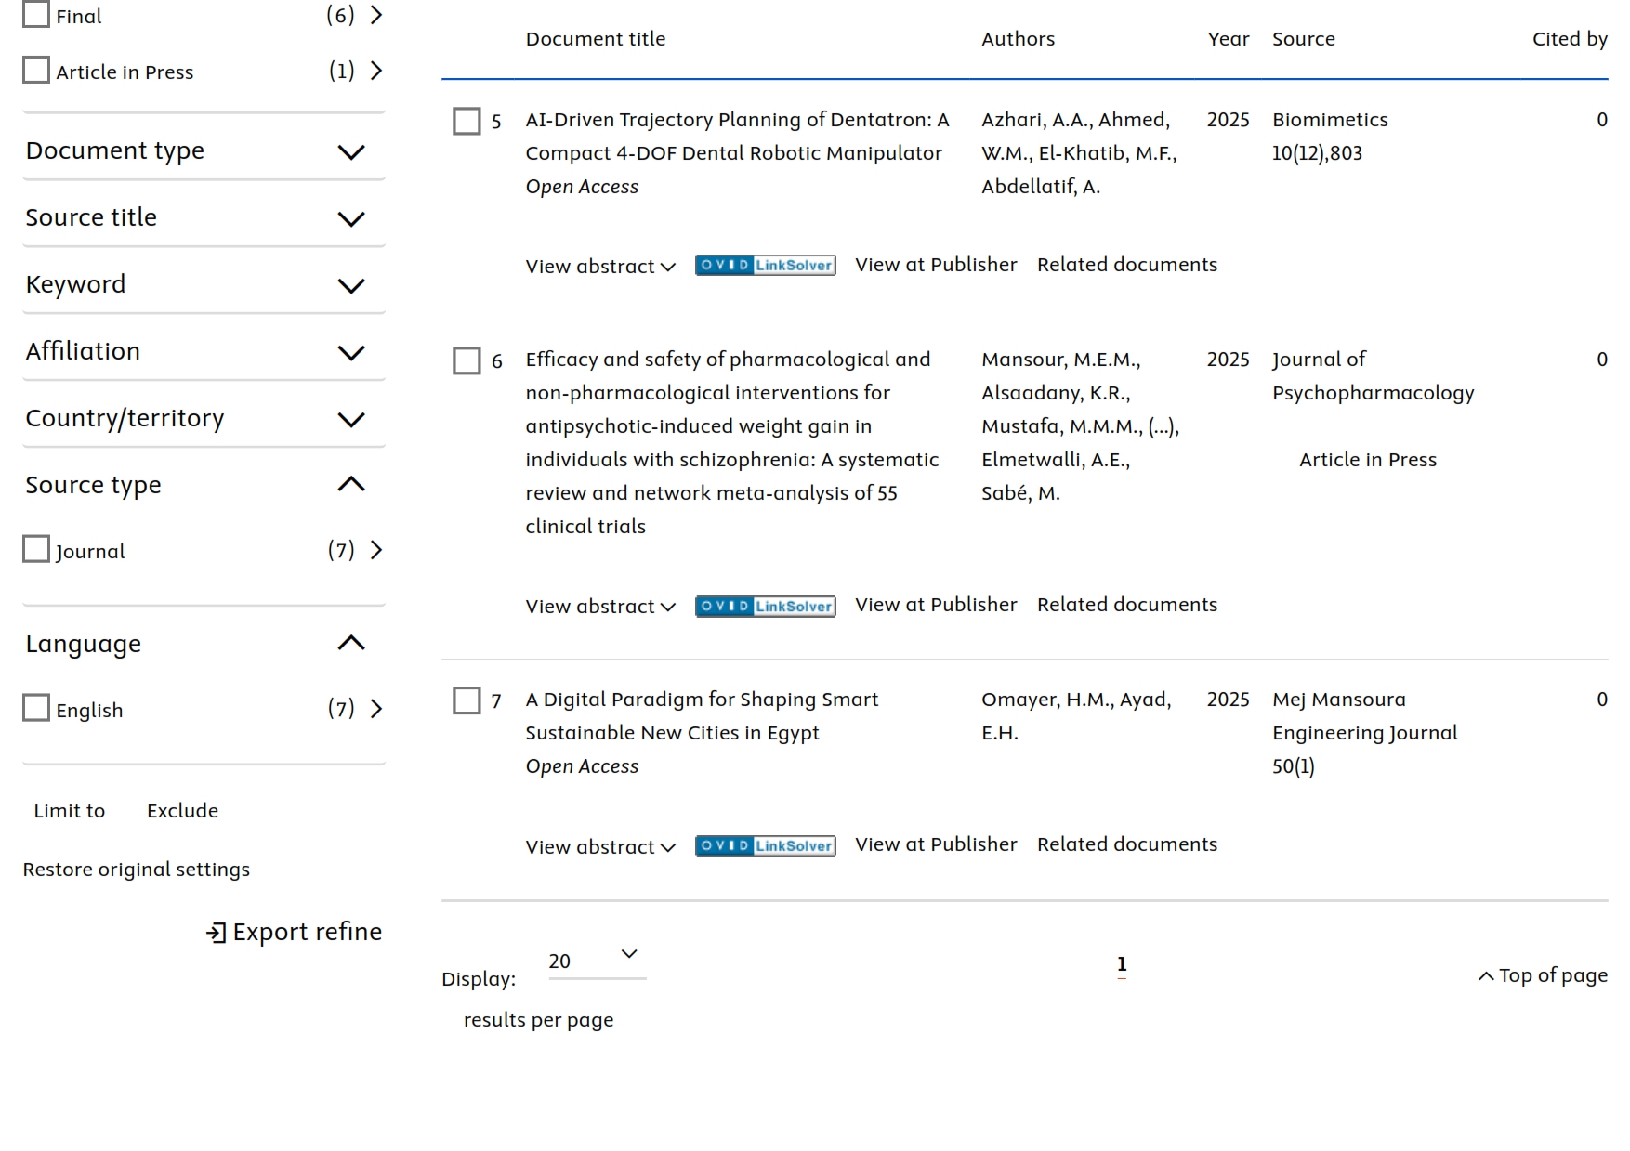Image resolution: width=1630 pixels, height=1151 pixels.
Task: Expand the Document type filter
Action: coord(350,152)
